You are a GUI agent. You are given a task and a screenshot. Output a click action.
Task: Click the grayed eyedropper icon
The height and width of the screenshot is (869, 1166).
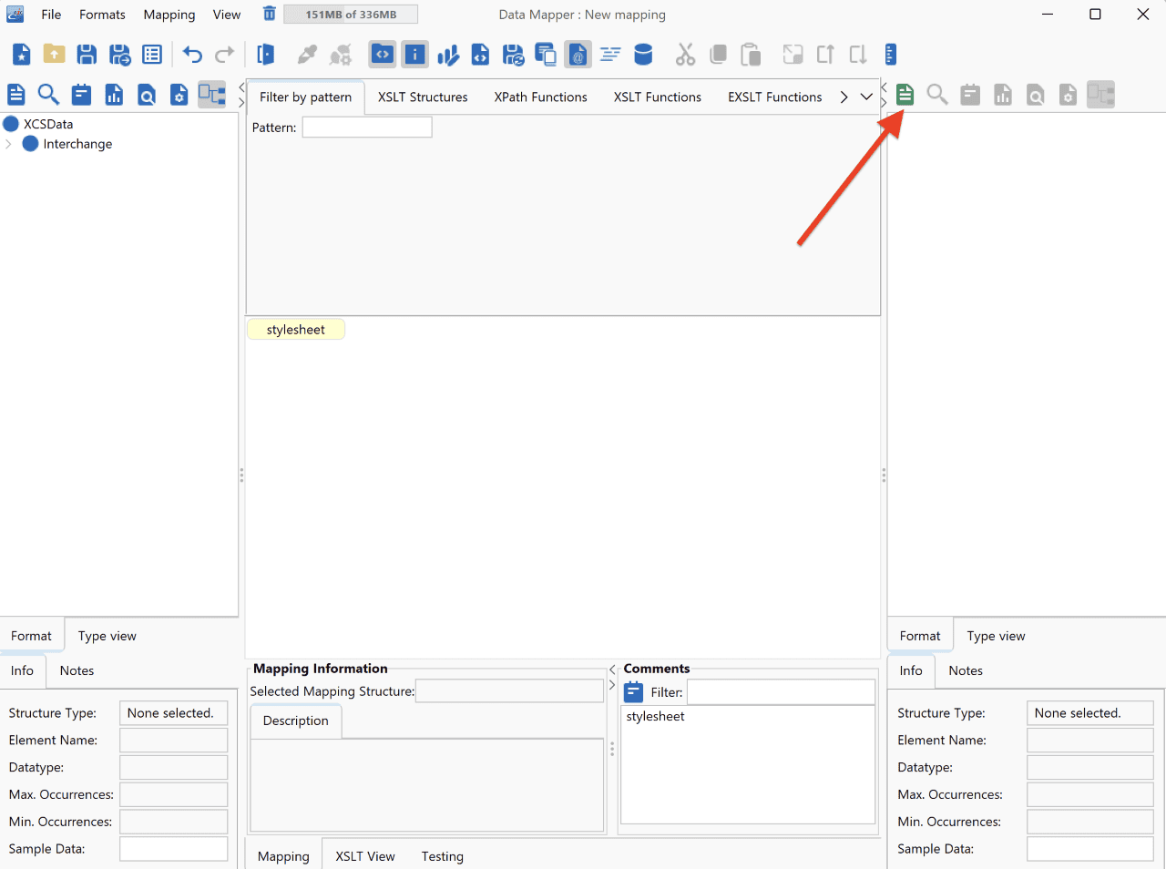(x=308, y=55)
